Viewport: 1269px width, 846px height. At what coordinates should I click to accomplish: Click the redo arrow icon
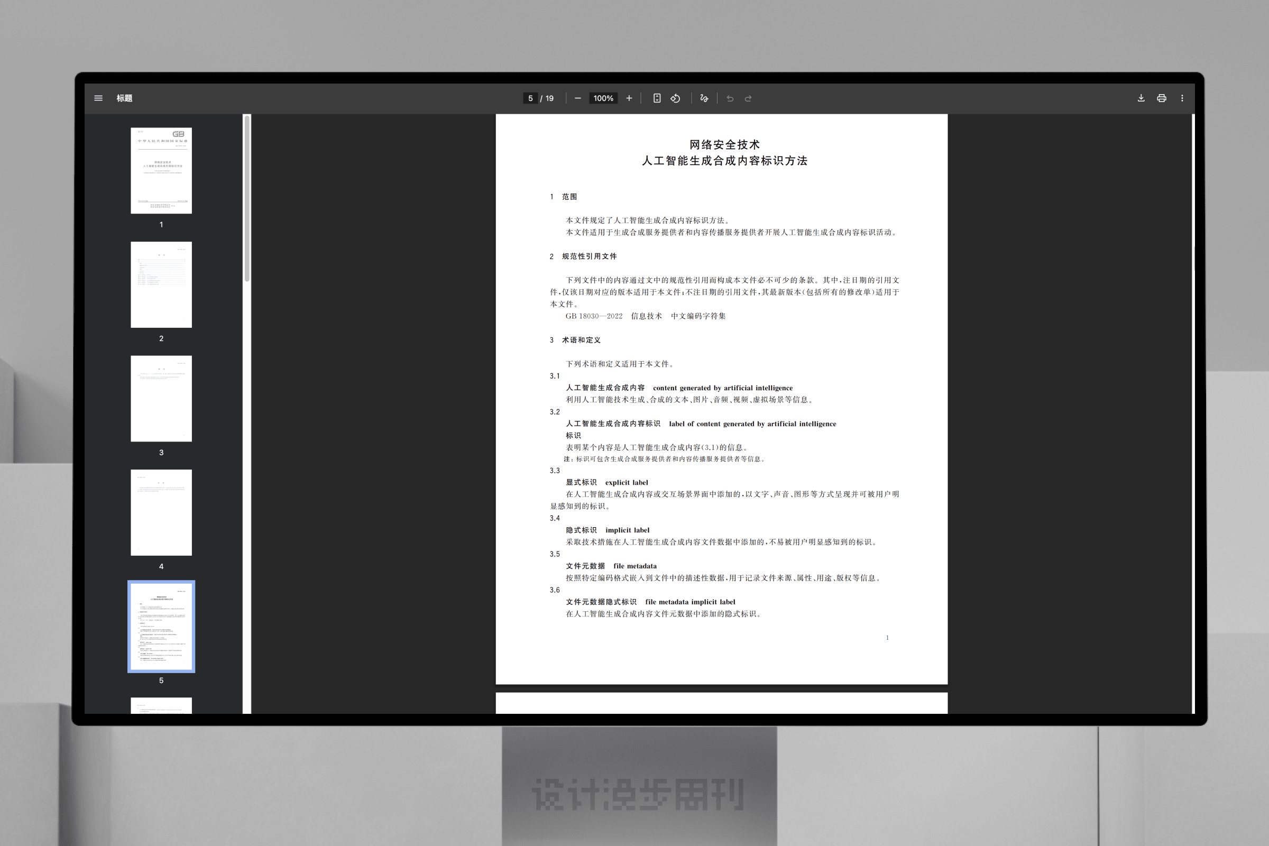(x=748, y=98)
